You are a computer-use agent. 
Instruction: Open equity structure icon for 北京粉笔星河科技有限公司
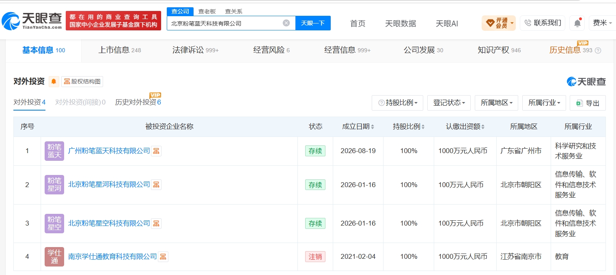point(156,185)
